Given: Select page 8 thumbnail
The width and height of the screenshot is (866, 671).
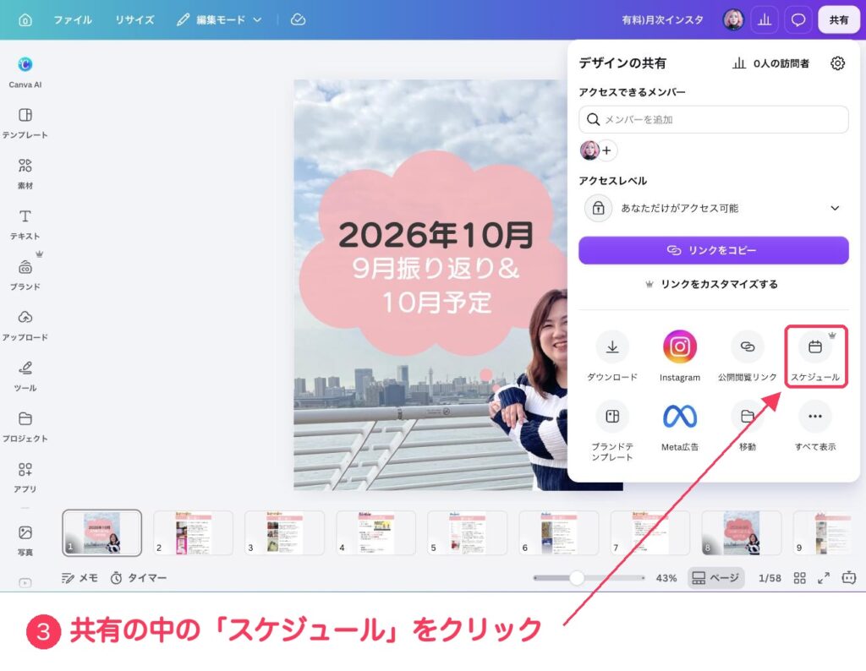Looking at the screenshot, I should coord(741,532).
